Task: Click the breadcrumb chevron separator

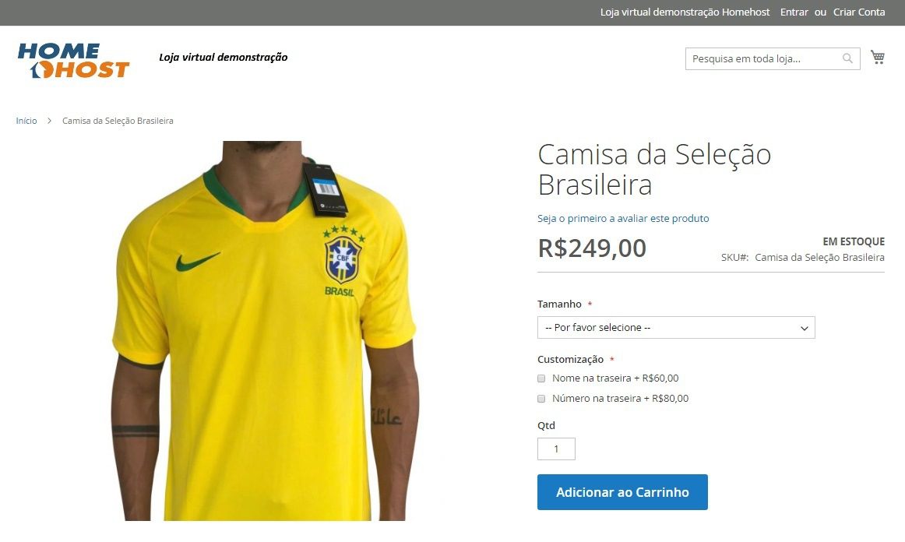Action: pyautogui.click(x=50, y=121)
